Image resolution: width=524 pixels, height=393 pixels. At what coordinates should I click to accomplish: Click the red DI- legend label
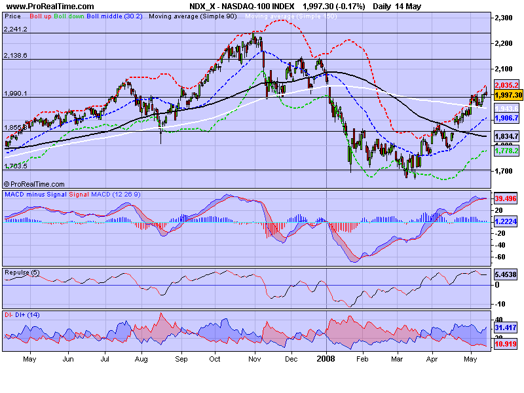[x=9, y=314]
